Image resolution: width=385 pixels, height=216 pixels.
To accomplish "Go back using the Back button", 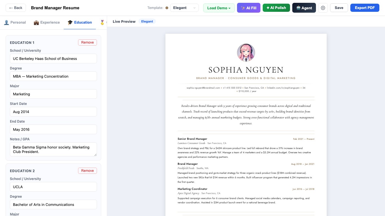I will click(x=16, y=8).
